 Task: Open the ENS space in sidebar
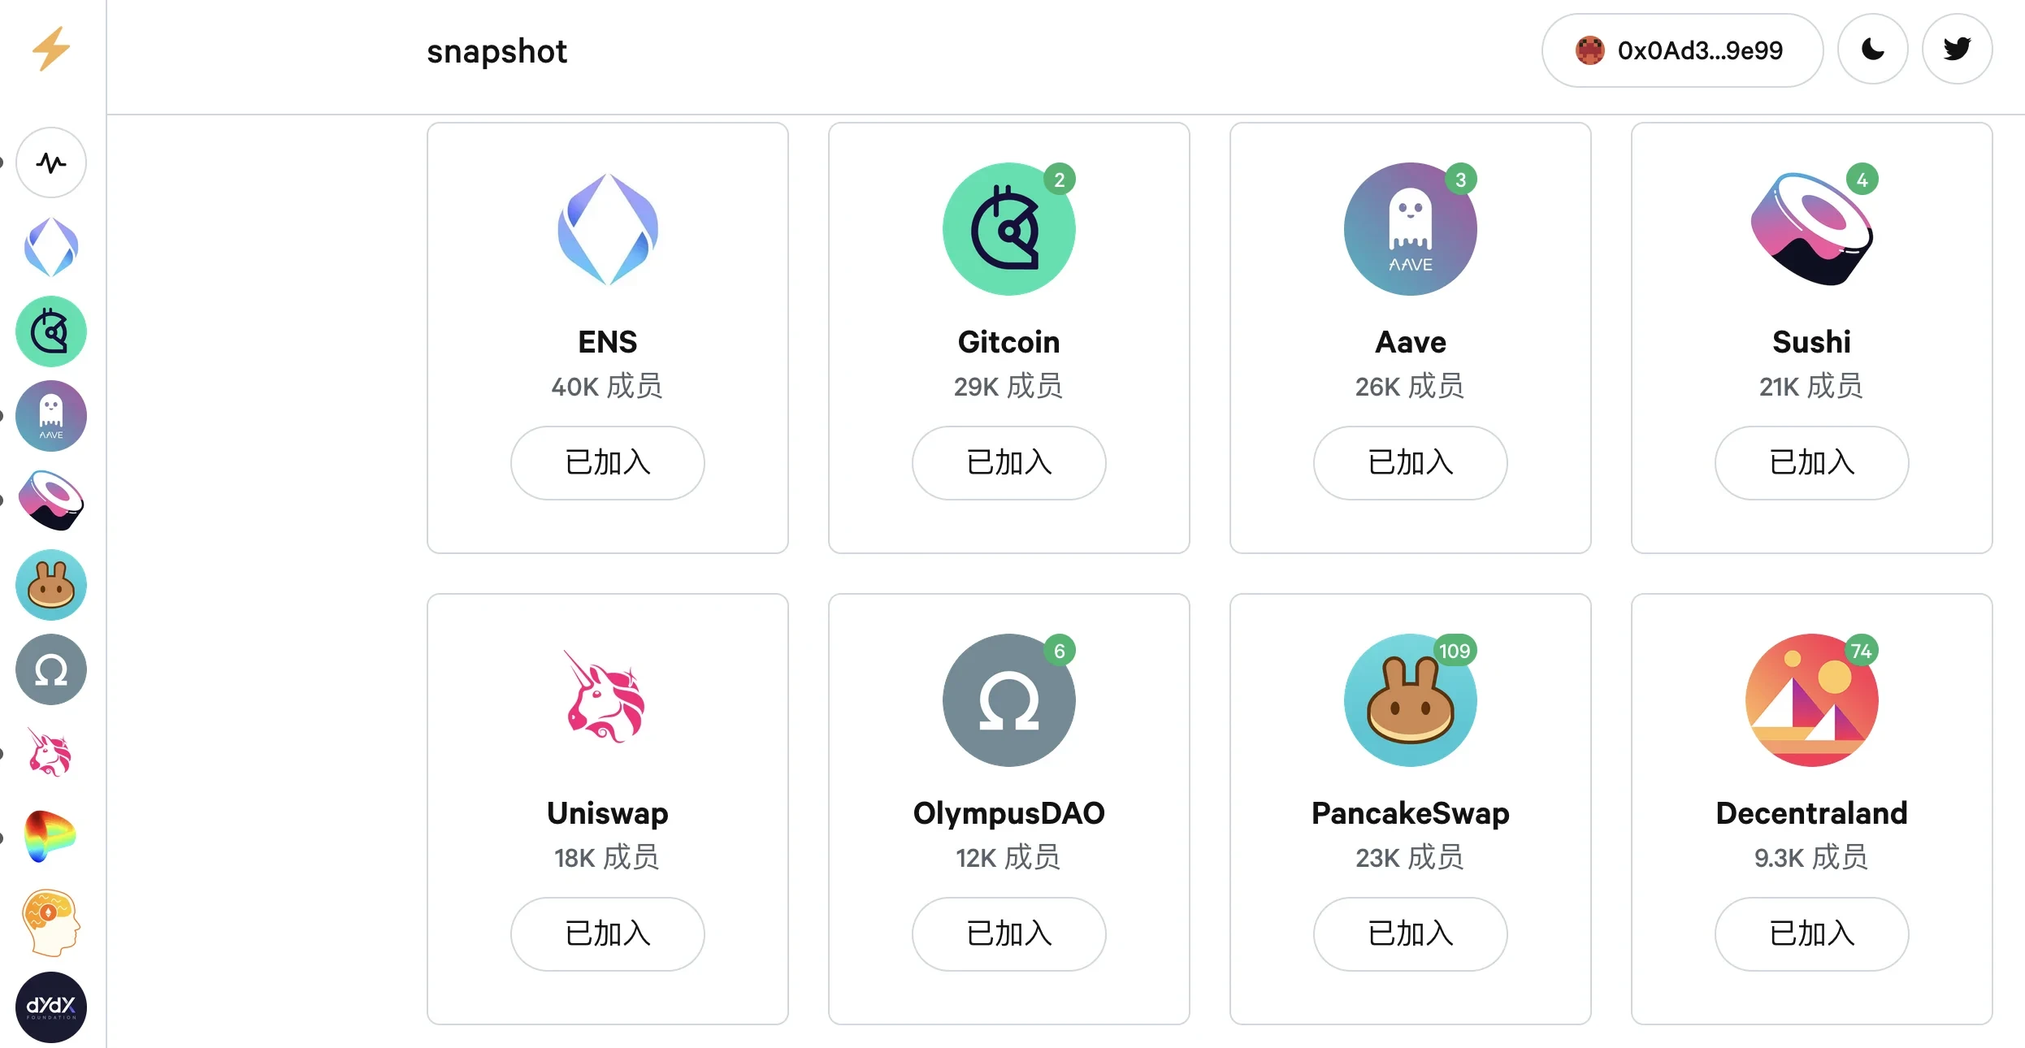click(51, 247)
